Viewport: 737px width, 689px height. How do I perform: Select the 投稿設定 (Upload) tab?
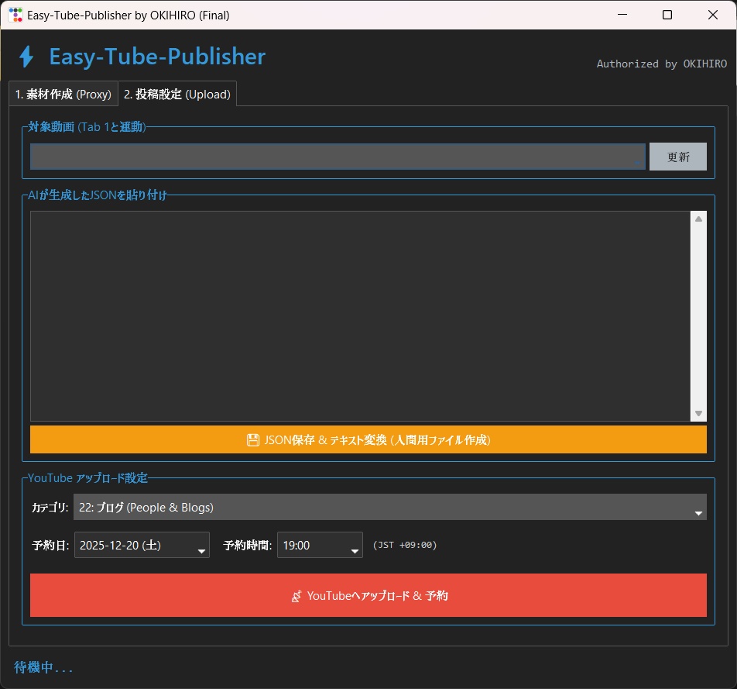pos(177,94)
